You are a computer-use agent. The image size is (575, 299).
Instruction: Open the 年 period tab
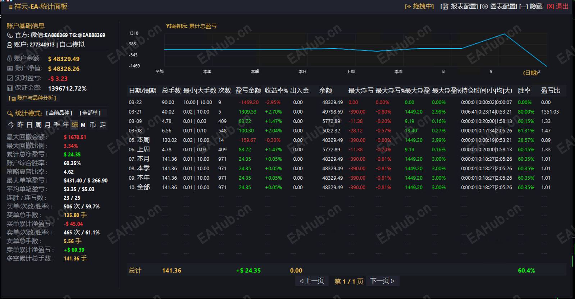point(65,125)
